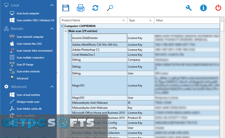Screen dimensions: 225x138
Task: Click the Print icon in toolbar
Action: coord(81,8)
